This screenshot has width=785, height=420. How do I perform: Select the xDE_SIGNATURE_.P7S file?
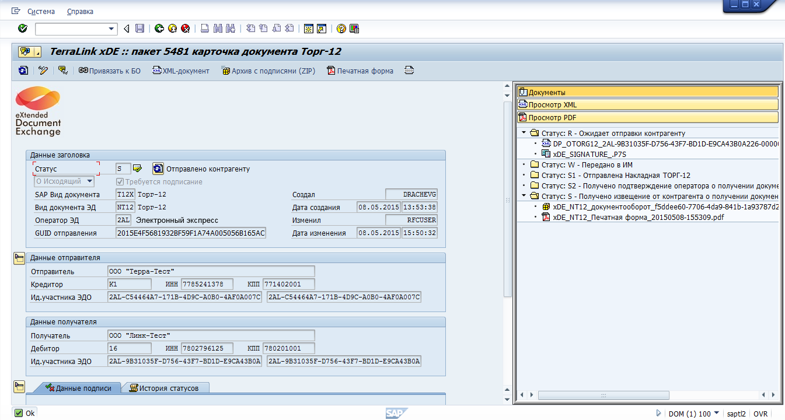pyautogui.click(x=589, y=154)
